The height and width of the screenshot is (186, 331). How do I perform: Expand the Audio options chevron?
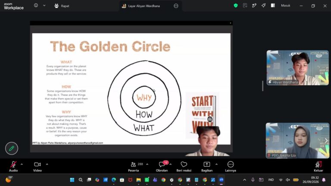(x=22, y=164)
